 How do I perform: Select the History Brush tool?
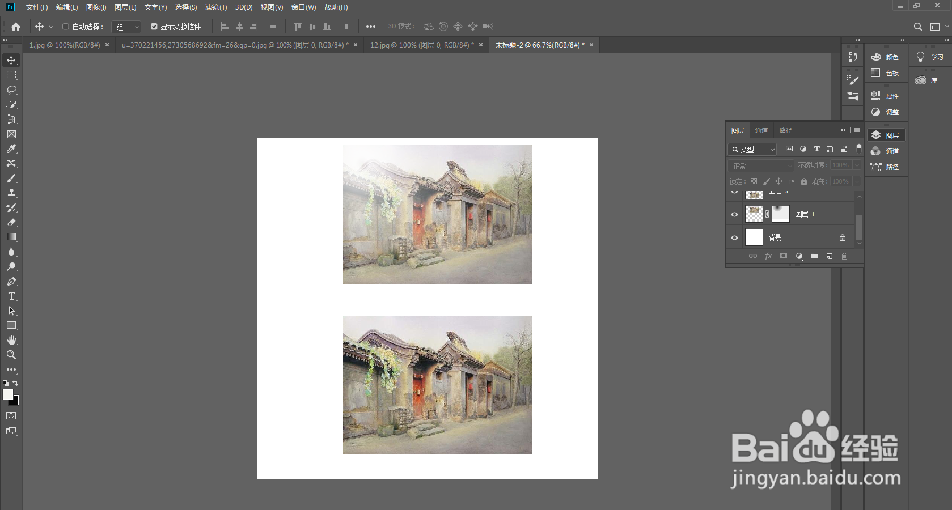point(11,207)
